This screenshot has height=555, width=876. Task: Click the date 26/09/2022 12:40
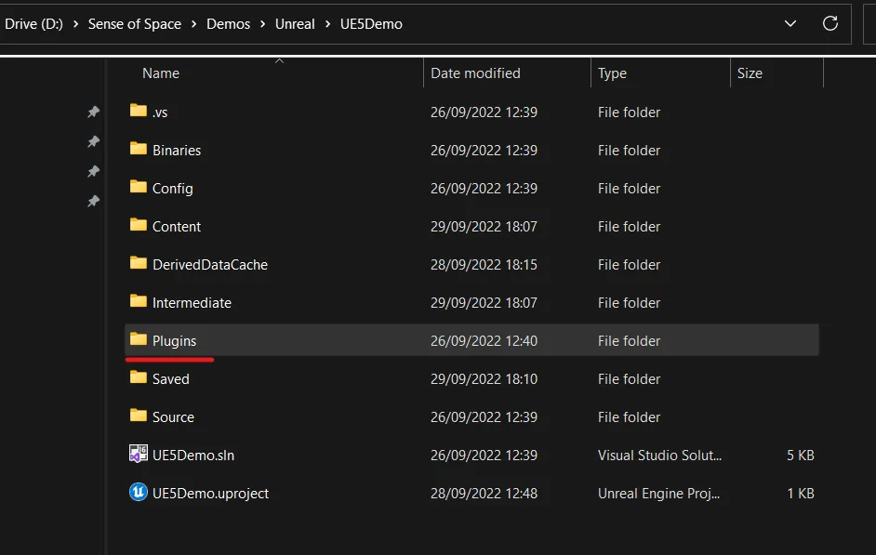click(484, 340)
